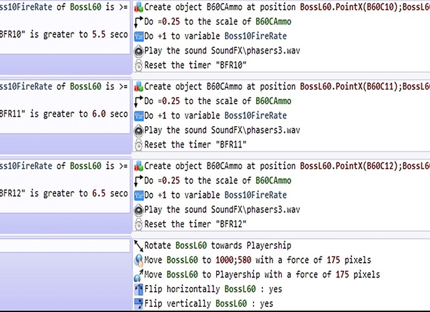Select the scale action text in the B60C10 event
The width and height of the screenshot is (430, 312).
coord(217,22)
